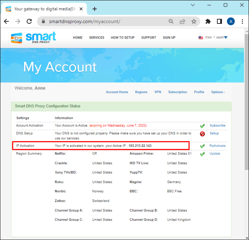Viewport: 249px width, 240px height.
Task: Select the browser tab title
Action: 45,9
